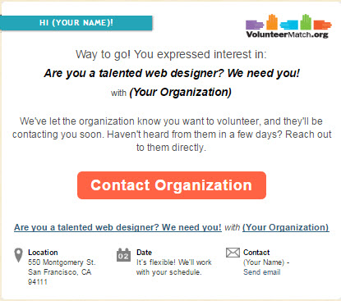Click the Send email link
Image resolution: width=341 pixels, height=301 pixels.
tap(262, 272)
